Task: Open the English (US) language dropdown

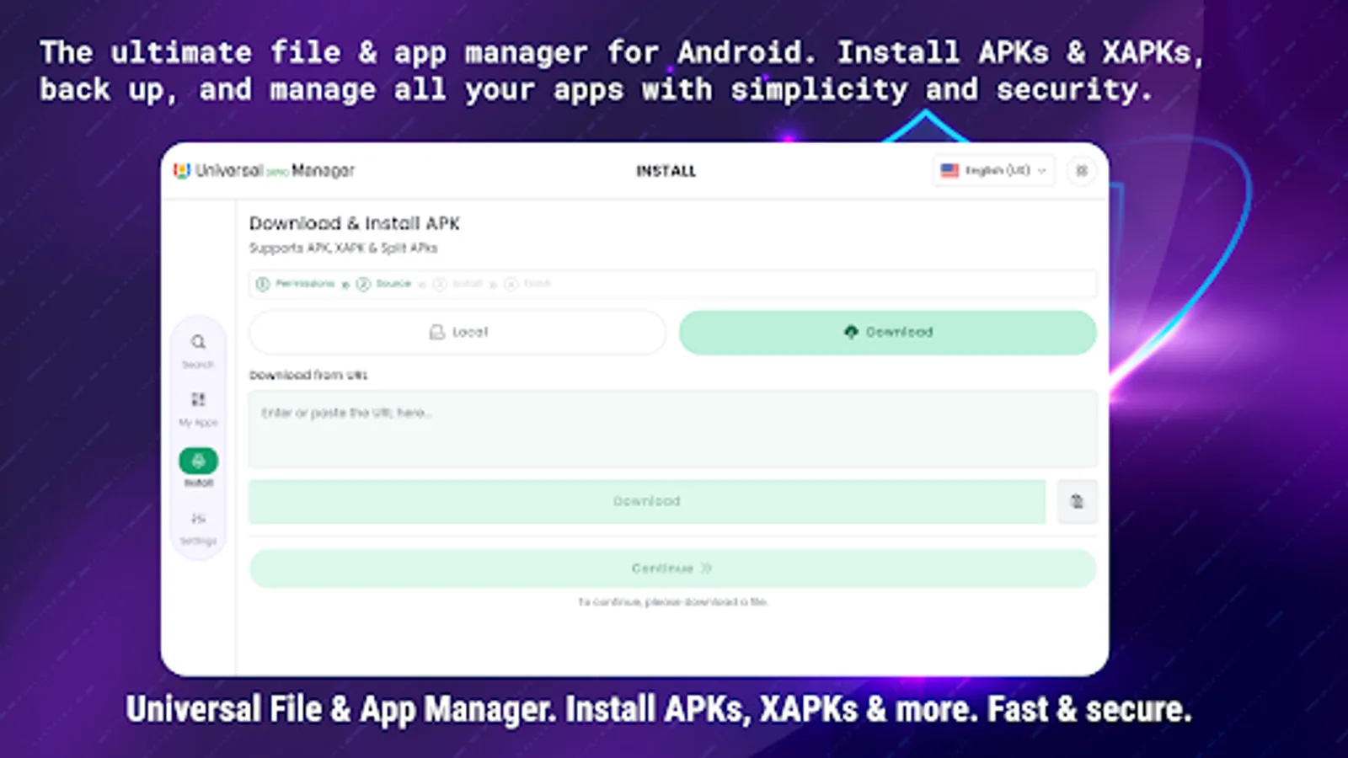Action: (x=994, y=170)
